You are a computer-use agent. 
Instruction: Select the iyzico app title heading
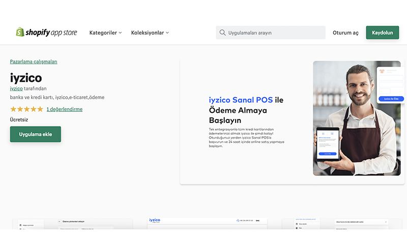pos(26,78)
